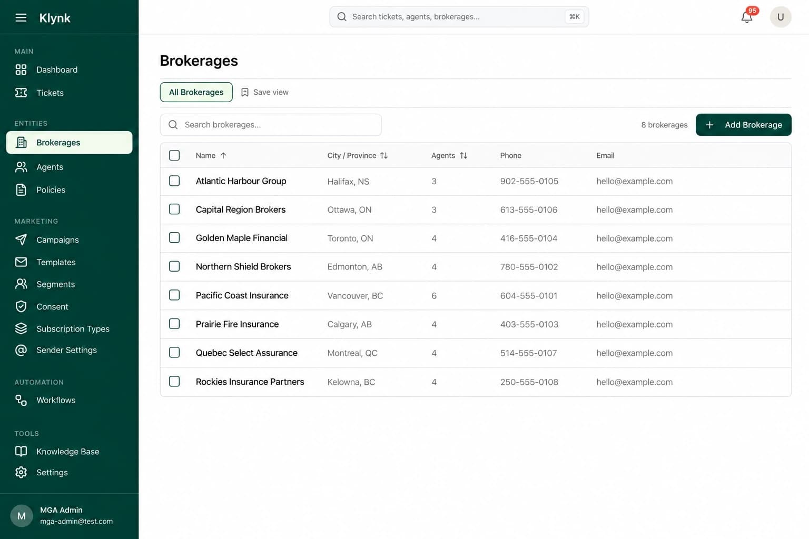This screenshot has height=539, width=809.
Task: Click the Tickets icon in sidebar
Action: 21,93
